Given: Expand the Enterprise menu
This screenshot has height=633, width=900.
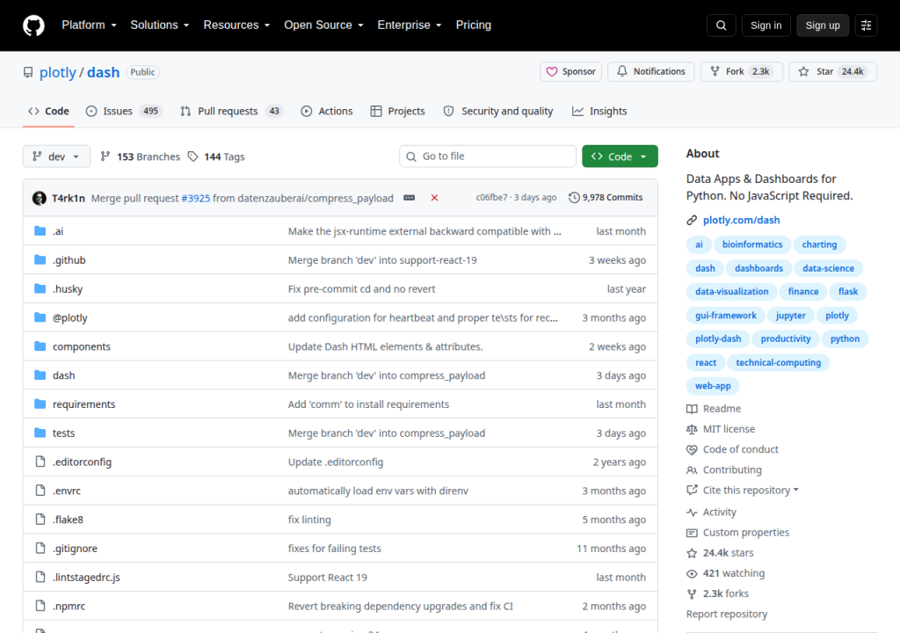Looking at the screenshot, I should 410,25.
